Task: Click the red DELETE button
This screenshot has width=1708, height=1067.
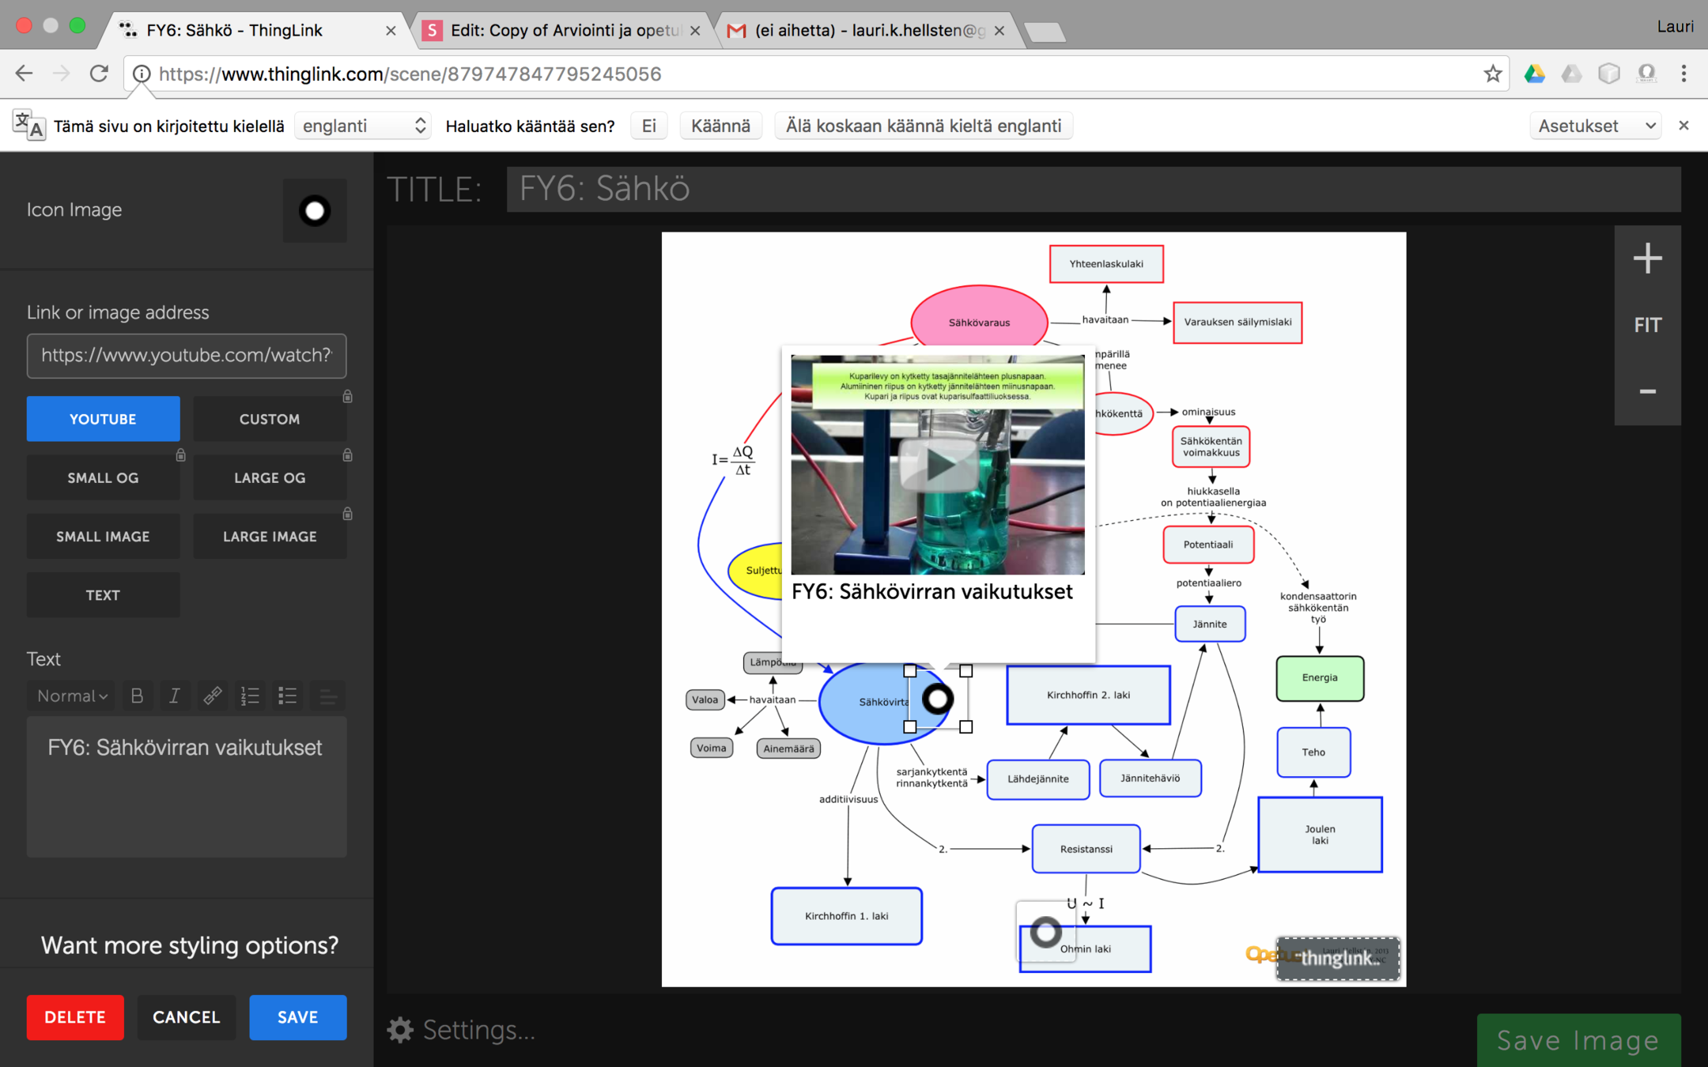Action: pos(75,1017)
